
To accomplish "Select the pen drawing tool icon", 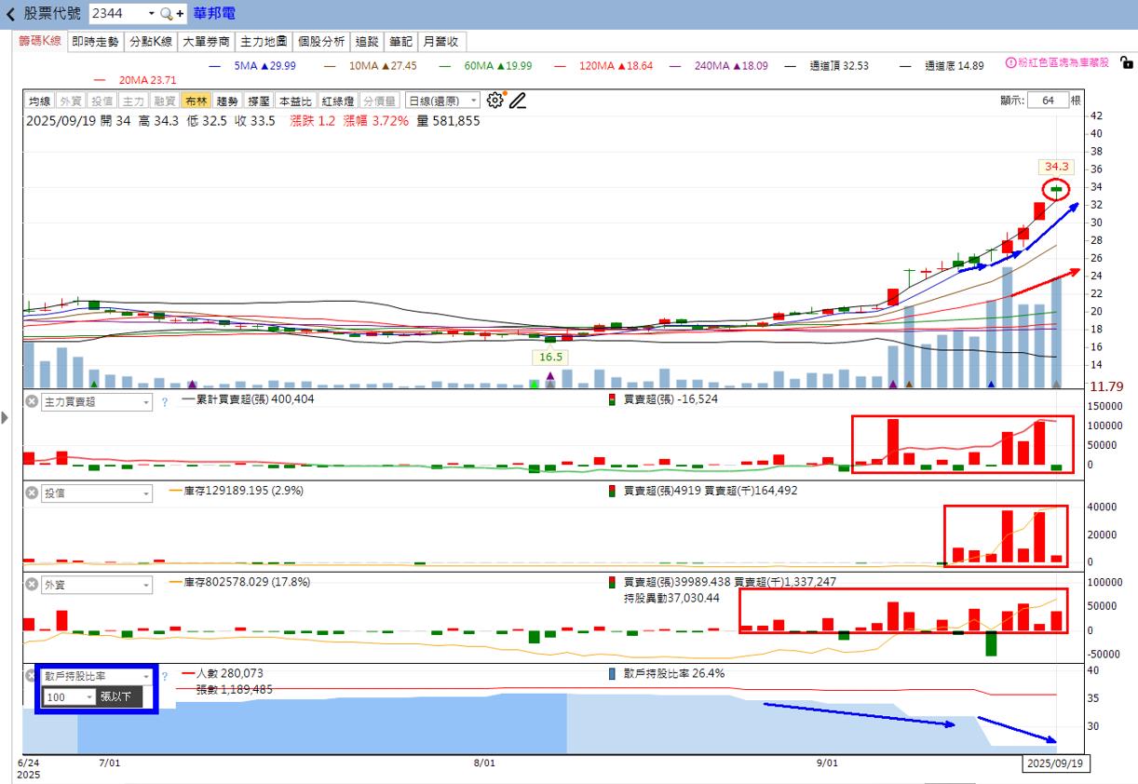I will 518,101.
